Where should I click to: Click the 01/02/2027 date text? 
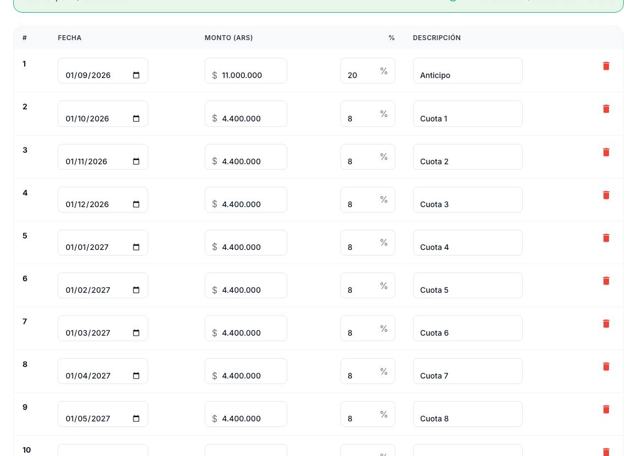(x=88, y=290)
